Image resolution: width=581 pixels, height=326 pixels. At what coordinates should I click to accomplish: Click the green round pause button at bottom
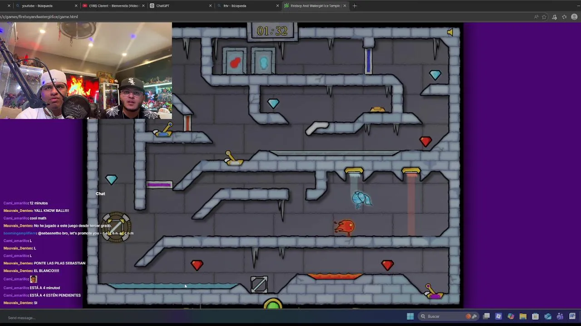[273, 305]
